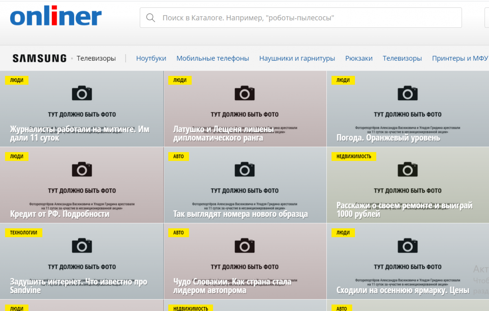Click the Samsung logo
This screenshot has width=489, height=311.
(40, 58)
